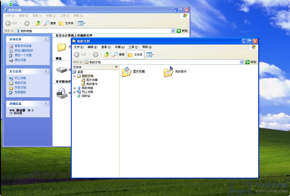The width and height of the screenshot is (290, 196).
Task: Click 更改一个设置 link
Action: pos(23,55)
